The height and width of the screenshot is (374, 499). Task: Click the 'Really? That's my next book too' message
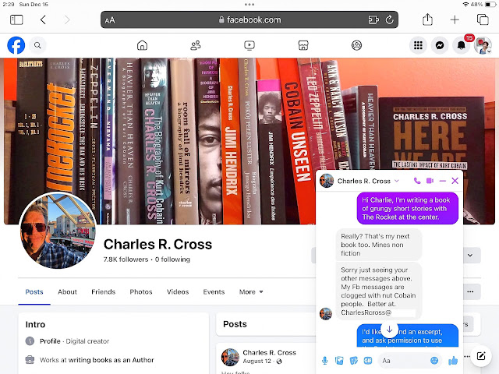(379, 245)
